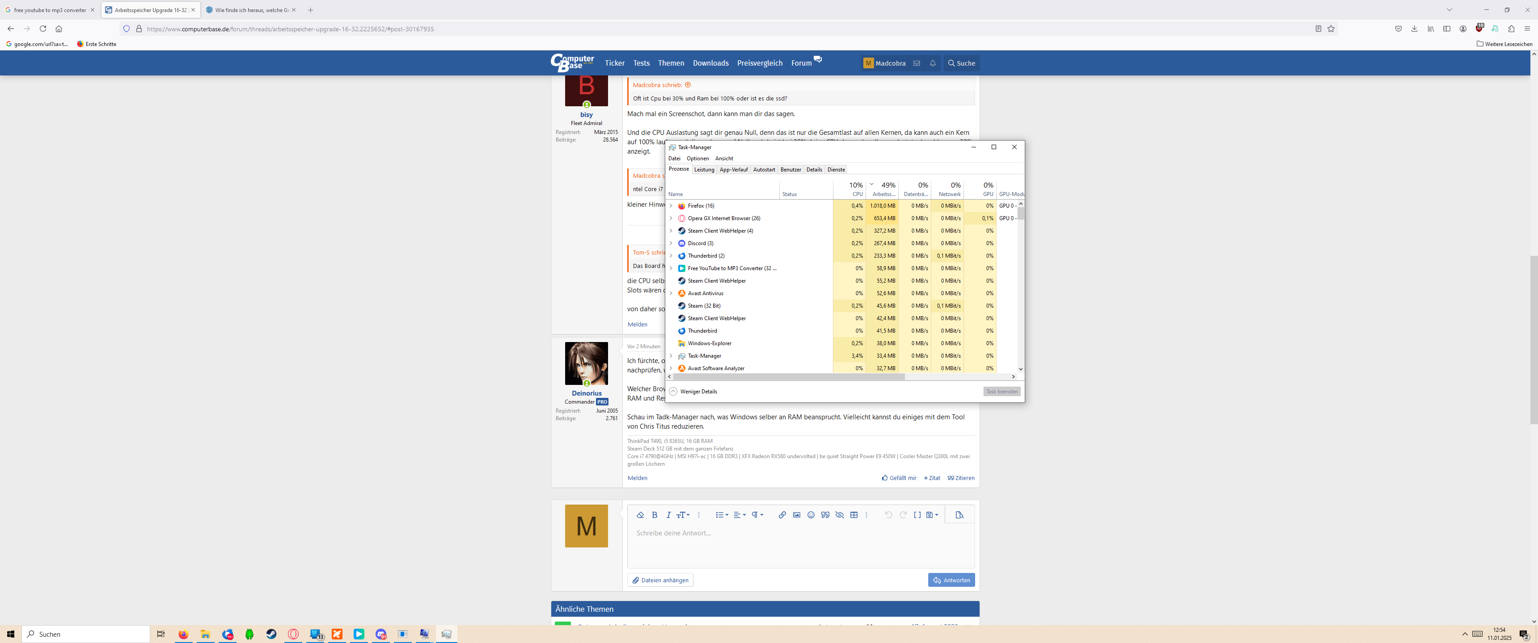Click the spoiler crossed-eye icon
This screenshot has height=643, width=1538.
[840, 515]
